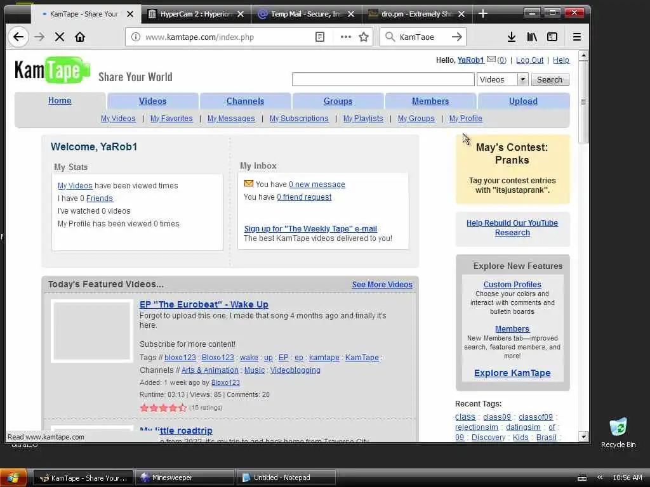
Task: Open My Playlists link
Action: tap(363, 119)
